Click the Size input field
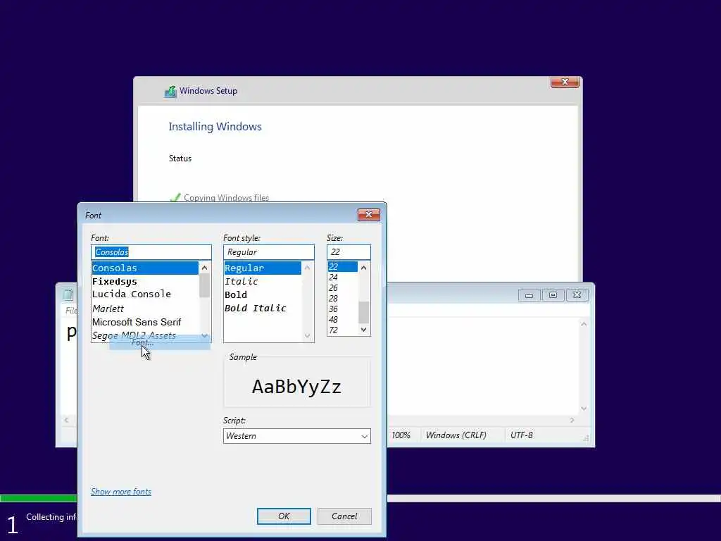This screenshot has height=541, width=721. 349,252
